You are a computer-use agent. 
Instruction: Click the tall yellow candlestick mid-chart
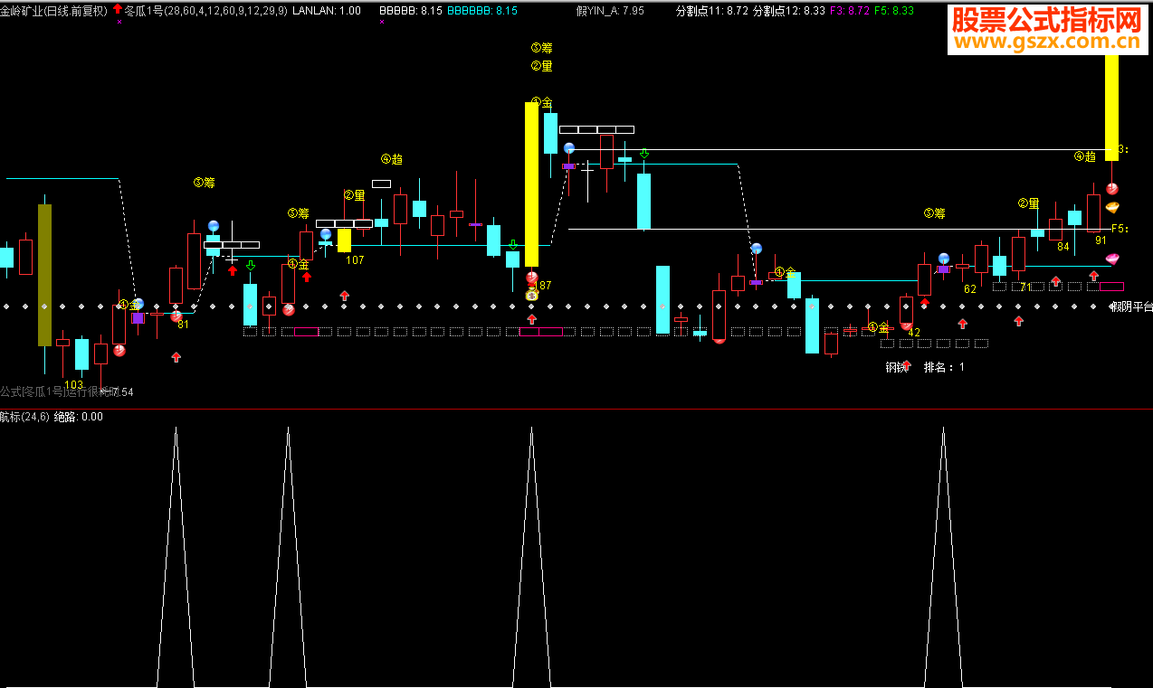pyautogui.click(x=531, y=184)
